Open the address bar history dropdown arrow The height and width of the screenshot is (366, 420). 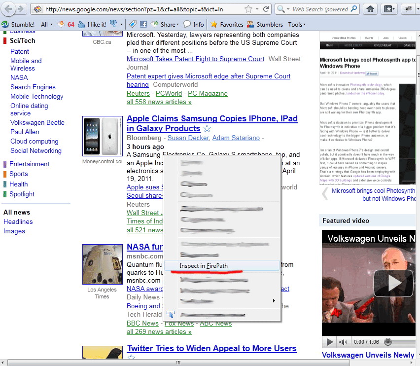[257, 9]
